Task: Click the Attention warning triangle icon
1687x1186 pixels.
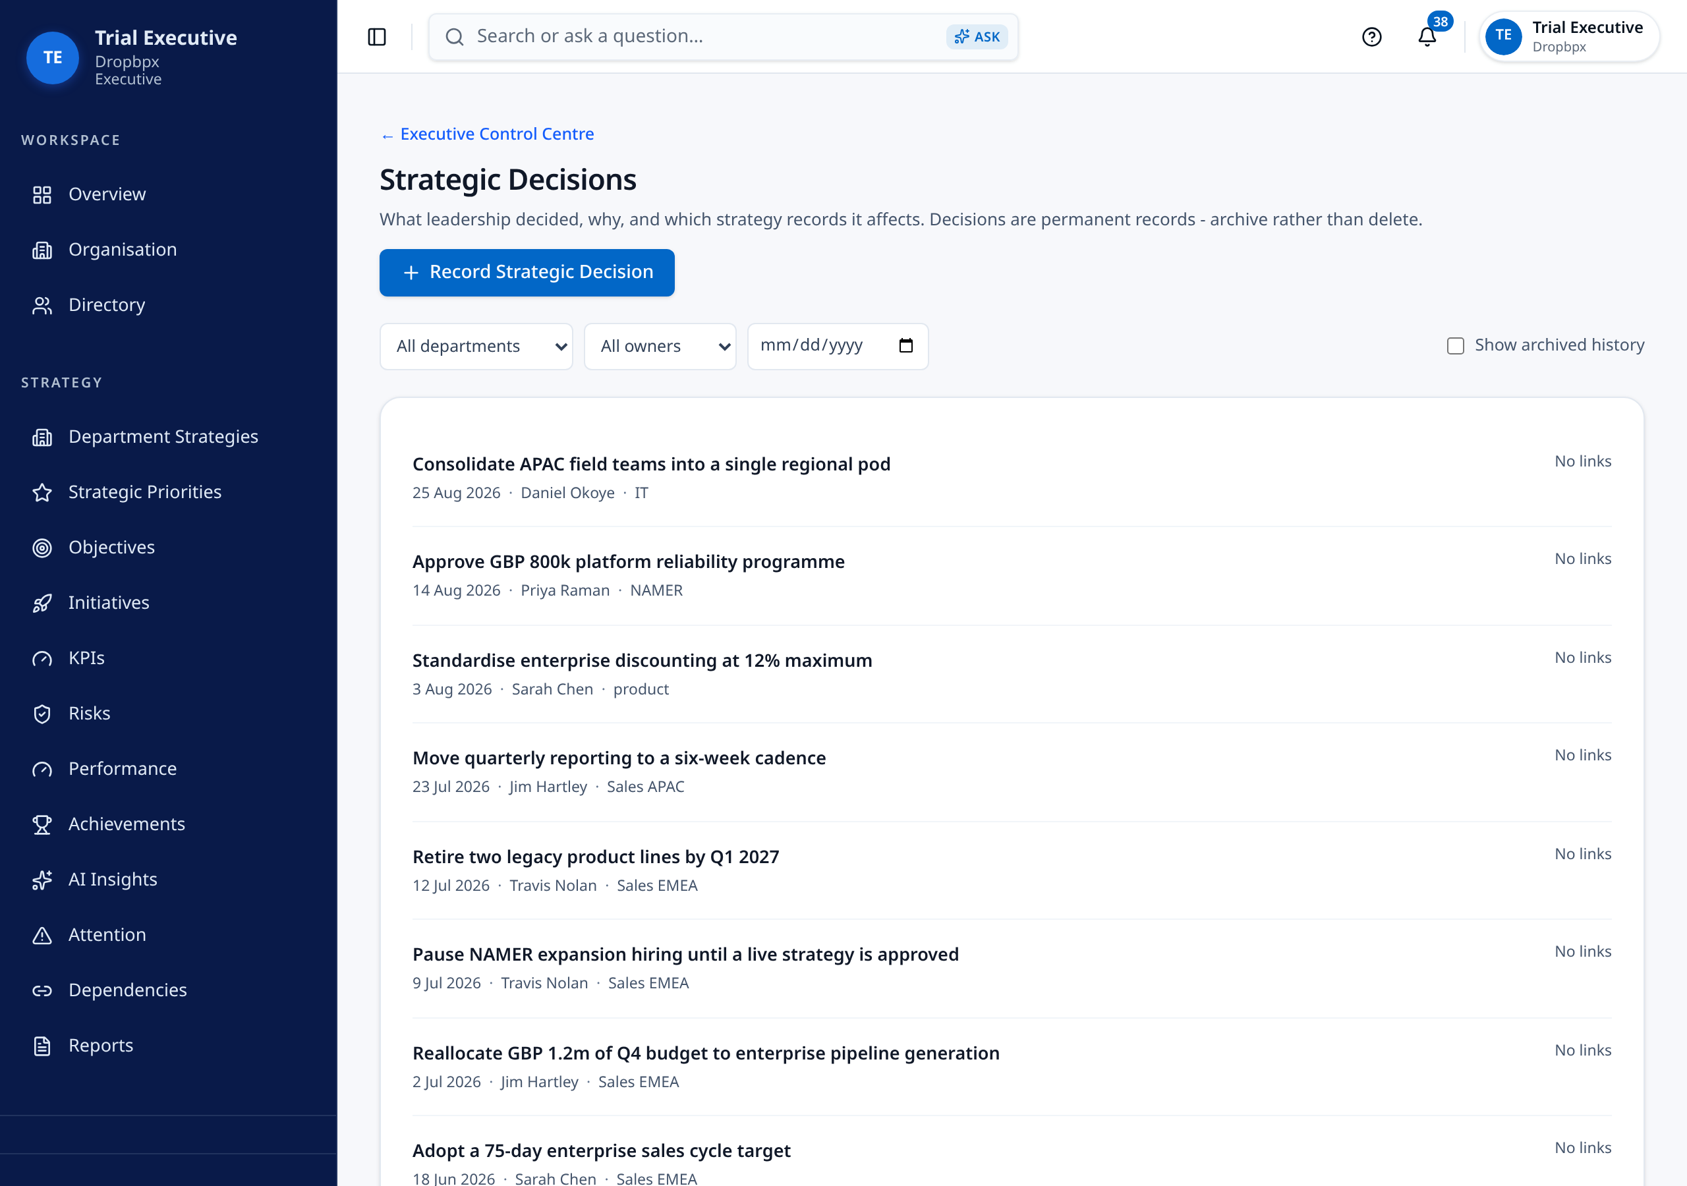Action: point(42,935)
